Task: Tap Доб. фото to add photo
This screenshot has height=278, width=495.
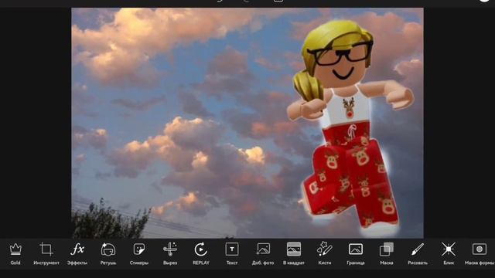Action: coord(263,253)
